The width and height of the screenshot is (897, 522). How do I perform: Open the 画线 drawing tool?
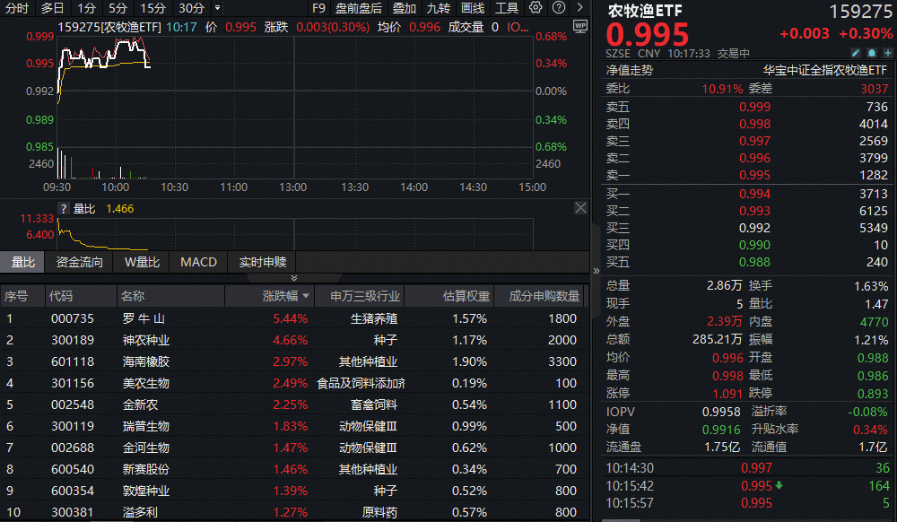pyautogui.click(x=472, y=7)
